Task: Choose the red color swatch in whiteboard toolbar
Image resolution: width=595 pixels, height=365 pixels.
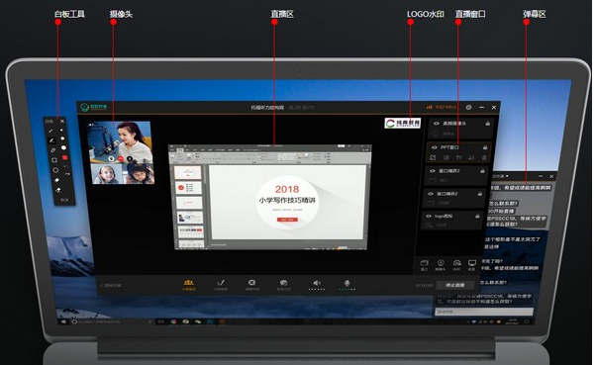Action: tap(64, 157)
